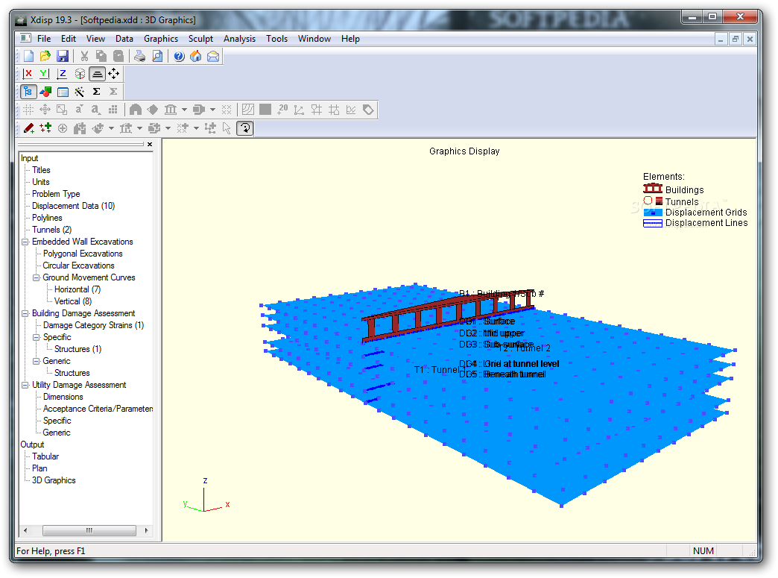Open help via the blue question mark icon
Viewport: 778px width, 578px height.
179,56
